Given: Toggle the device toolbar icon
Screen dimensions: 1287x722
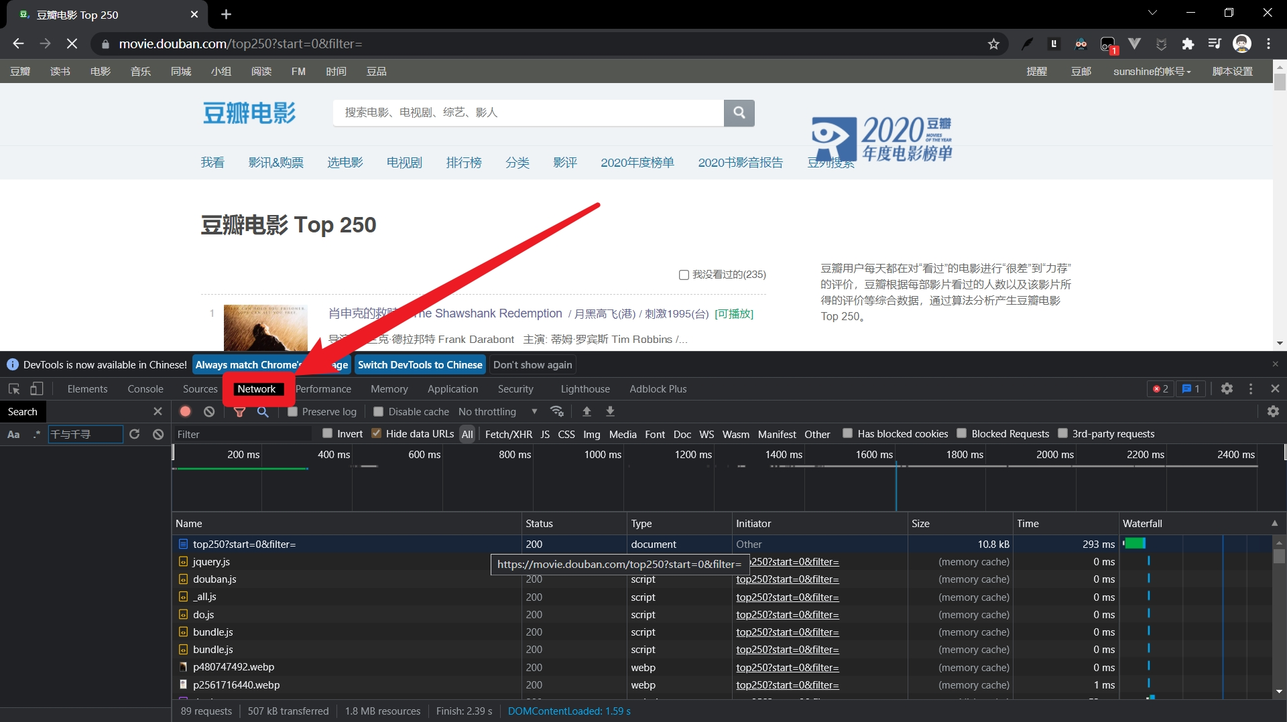Looking at the screenshot, I should (37, 389).
